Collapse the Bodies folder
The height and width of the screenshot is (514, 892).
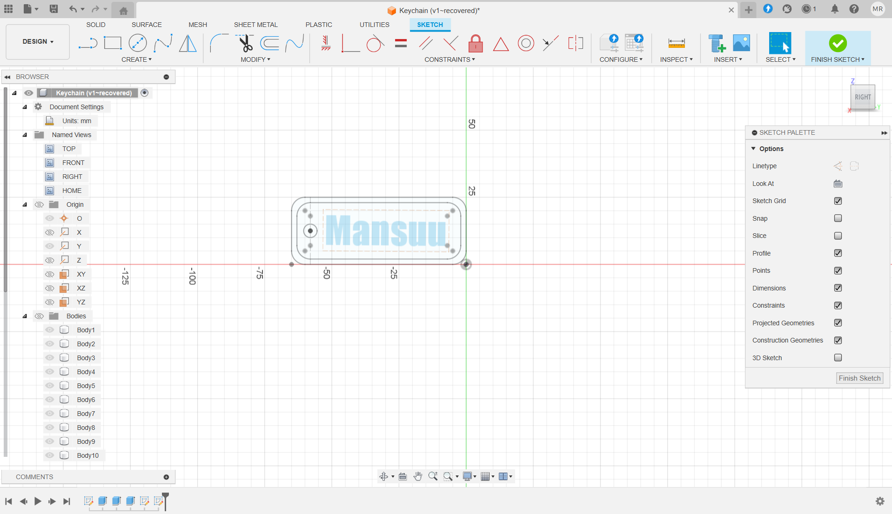tap(25, 316)
